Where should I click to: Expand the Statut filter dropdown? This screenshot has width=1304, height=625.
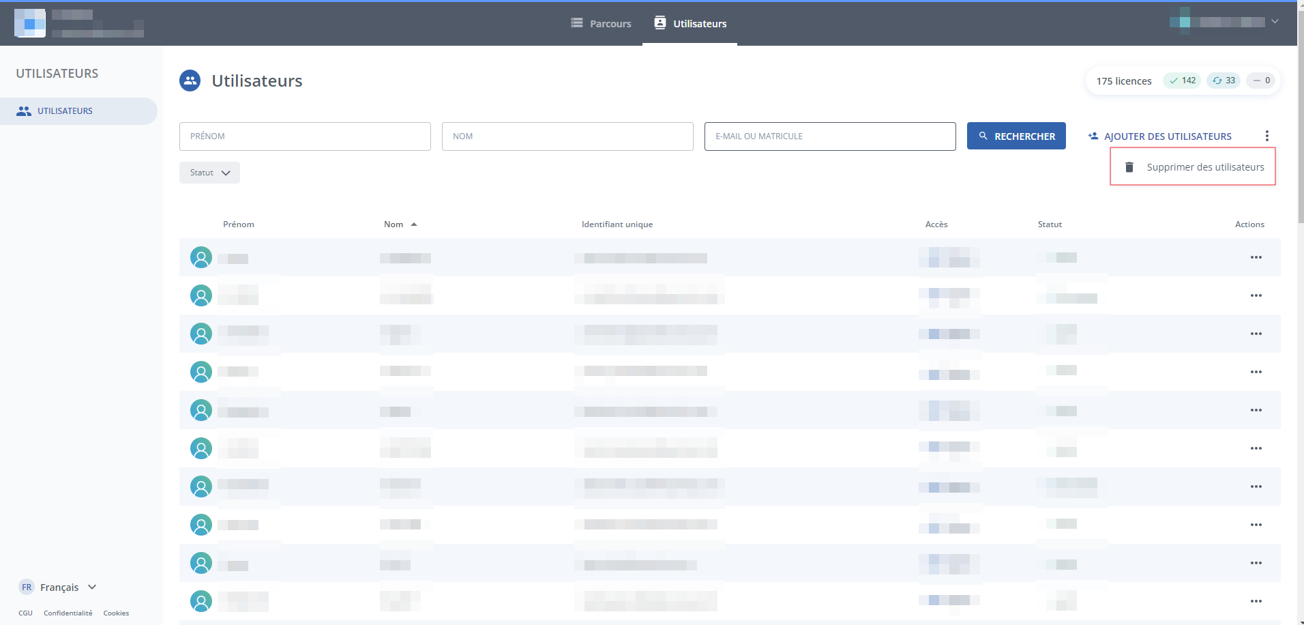[209, 173]
